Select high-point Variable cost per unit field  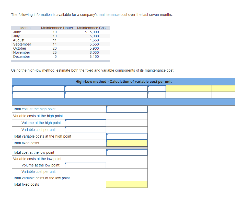click(x=86, y=130)
